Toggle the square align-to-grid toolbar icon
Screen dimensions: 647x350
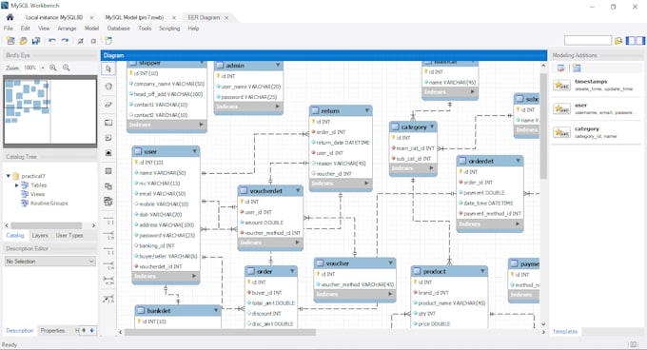(x=93, y=41)
